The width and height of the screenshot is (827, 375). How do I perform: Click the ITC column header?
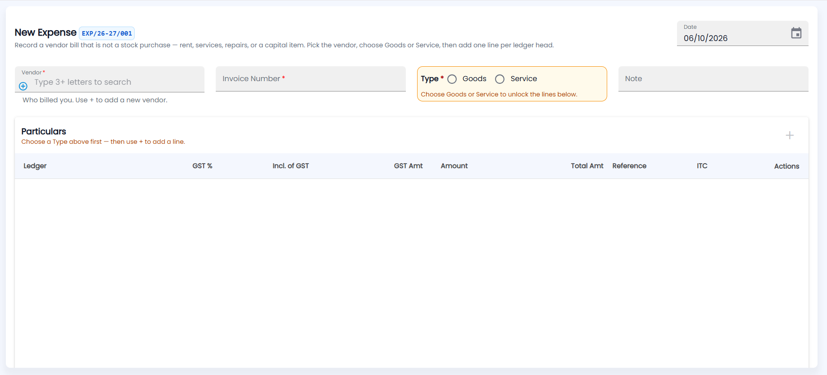point(702,166)
